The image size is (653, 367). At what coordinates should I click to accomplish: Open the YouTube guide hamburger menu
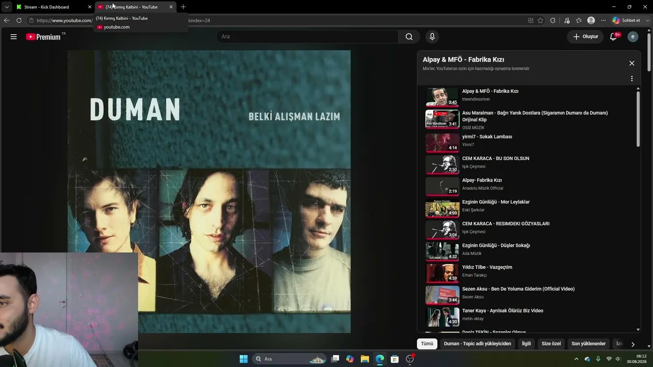[x=14, y=37]
